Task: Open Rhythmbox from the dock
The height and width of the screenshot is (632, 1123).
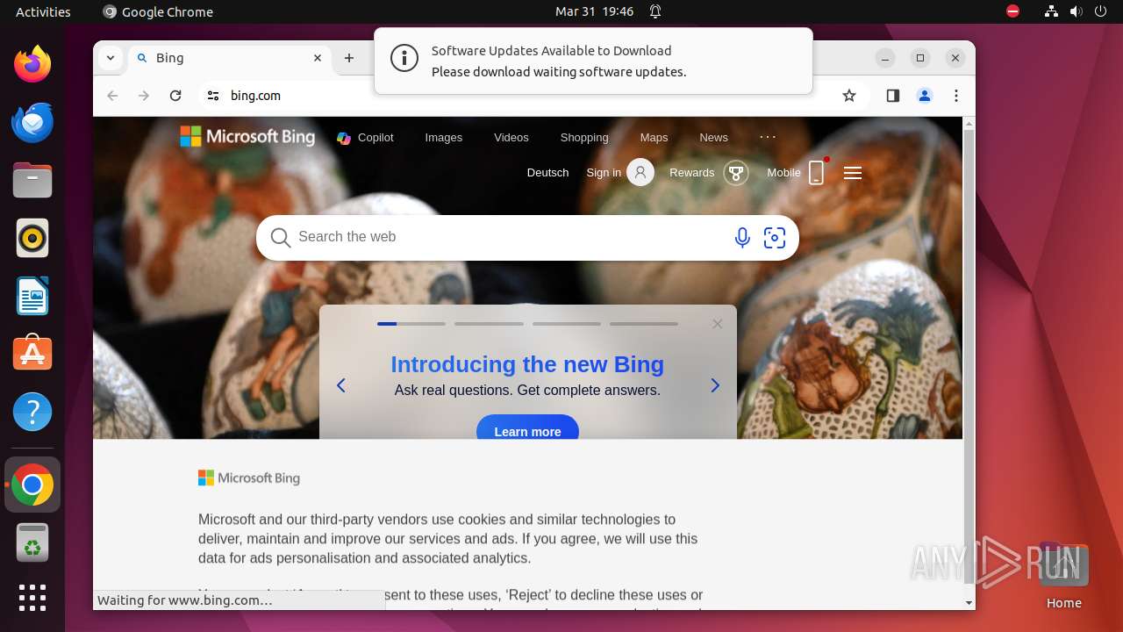Action: click(32, 238)
